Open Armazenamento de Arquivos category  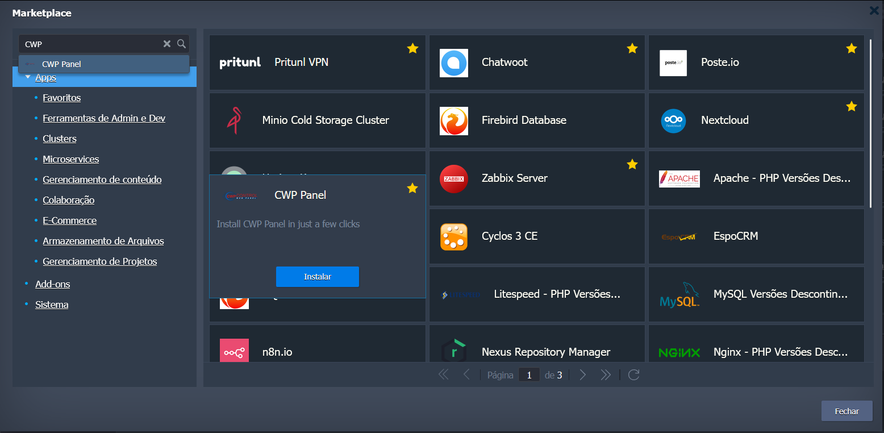[x=103, y=241]
